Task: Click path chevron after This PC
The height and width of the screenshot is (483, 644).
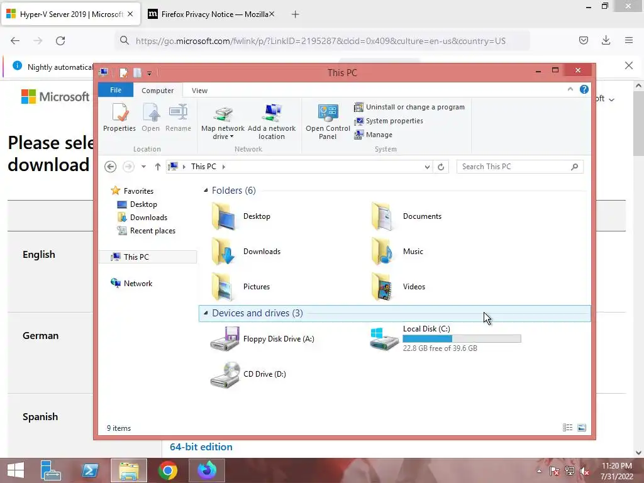Action: [223, 167]
